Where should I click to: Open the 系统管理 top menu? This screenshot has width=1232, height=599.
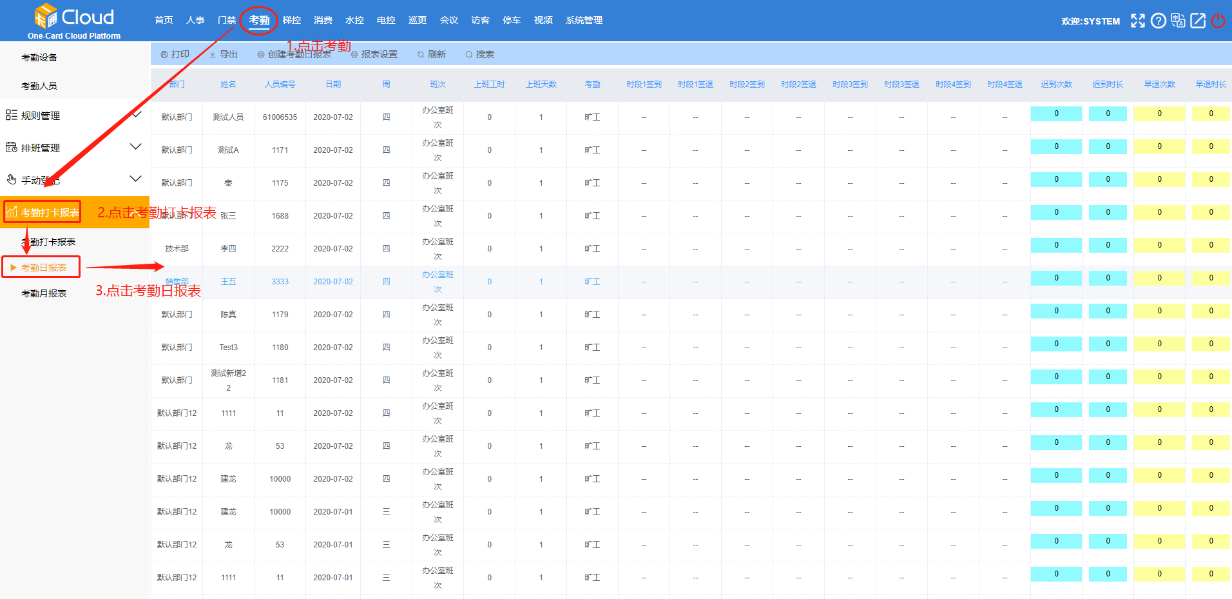(x=584, y=20)
